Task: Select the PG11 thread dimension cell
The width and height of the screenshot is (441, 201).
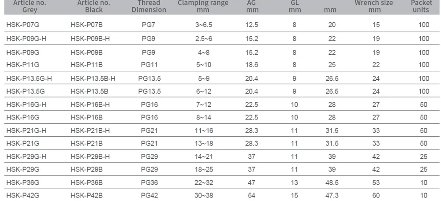Action: (149, 65)
